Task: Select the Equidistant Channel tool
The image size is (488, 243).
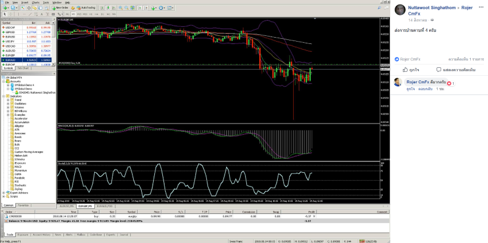Action: pos(36,14)
